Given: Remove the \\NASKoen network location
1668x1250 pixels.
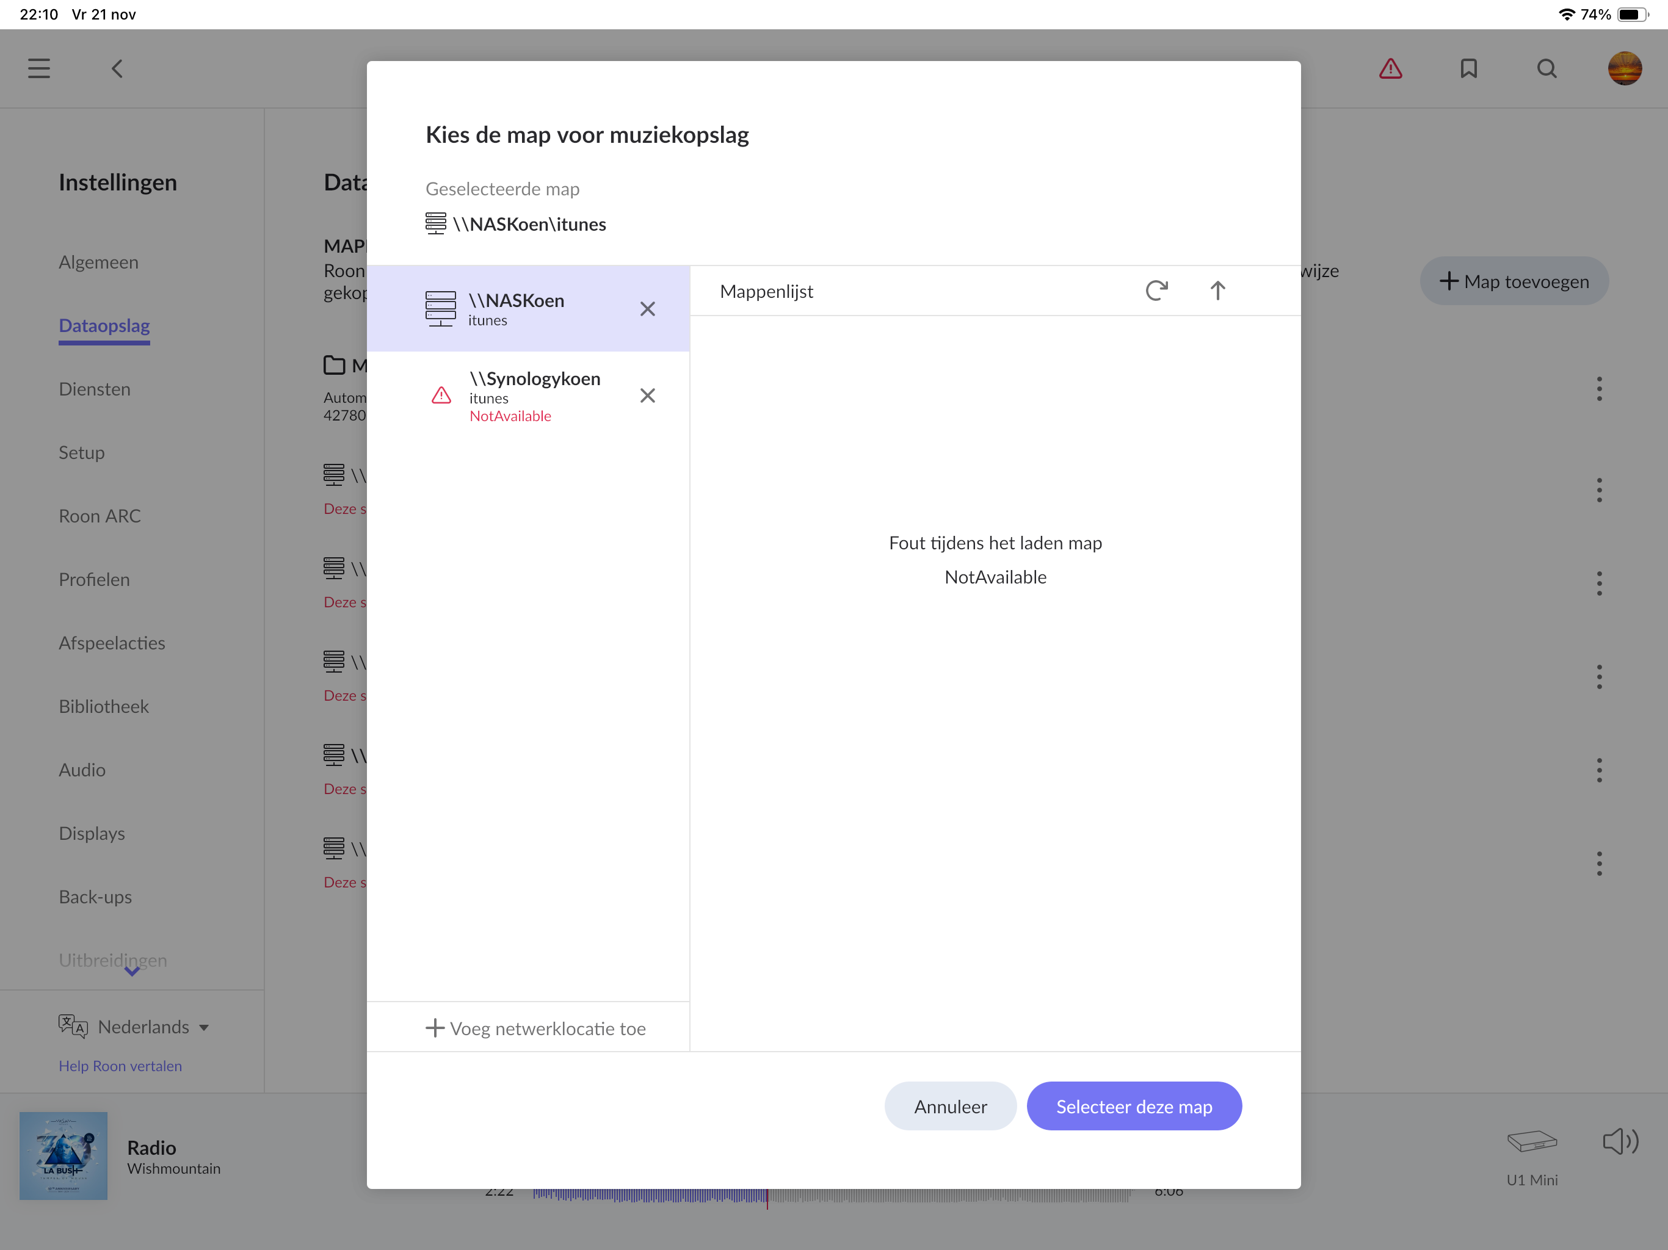Looking at the screenshot, I should tap(647, 309).
